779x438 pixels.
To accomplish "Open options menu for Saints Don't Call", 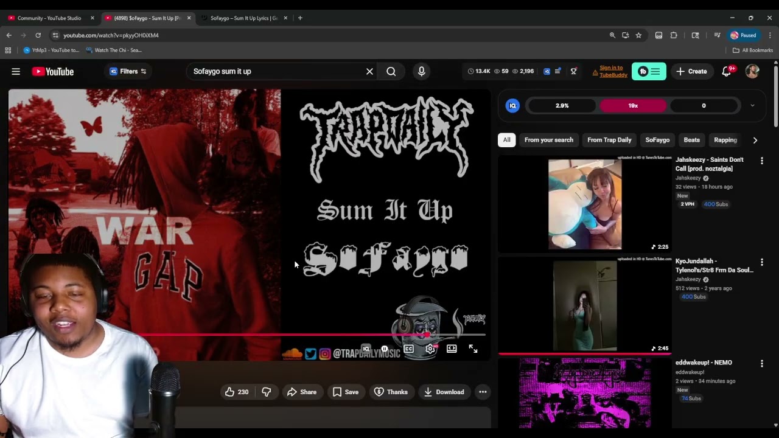I will pos(761,161).
